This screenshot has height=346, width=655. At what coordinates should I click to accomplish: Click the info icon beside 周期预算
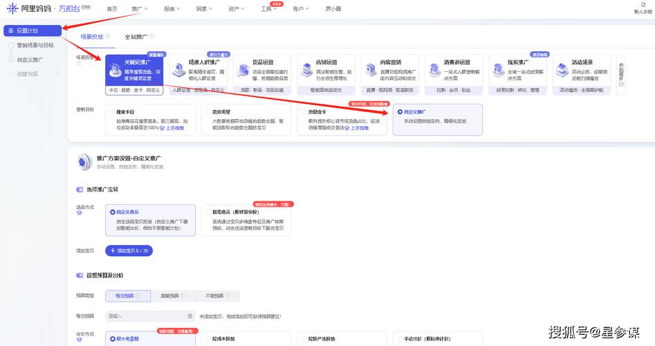point(182,295)
